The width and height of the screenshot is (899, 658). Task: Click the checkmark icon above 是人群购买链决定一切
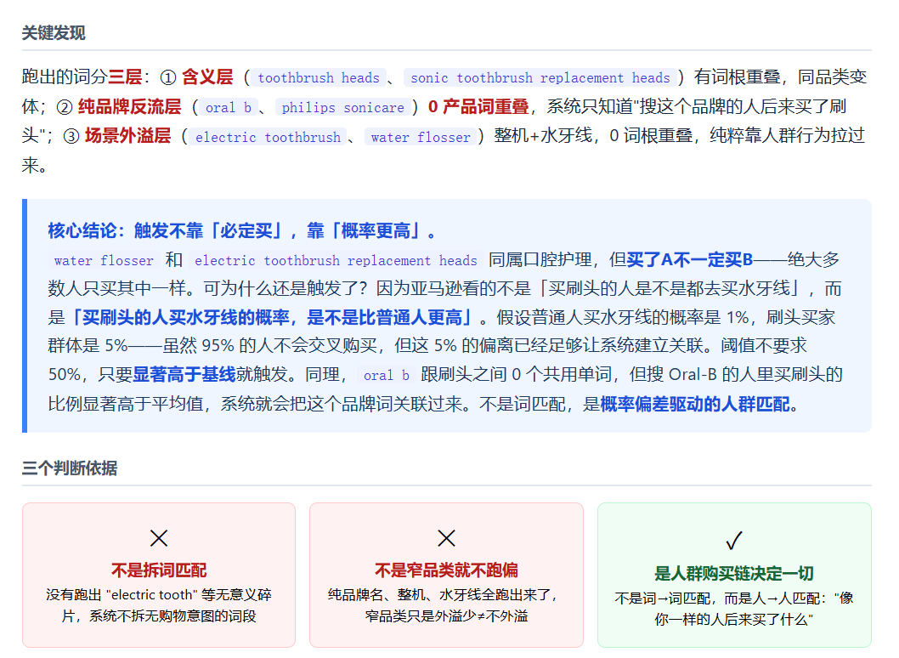734,541
